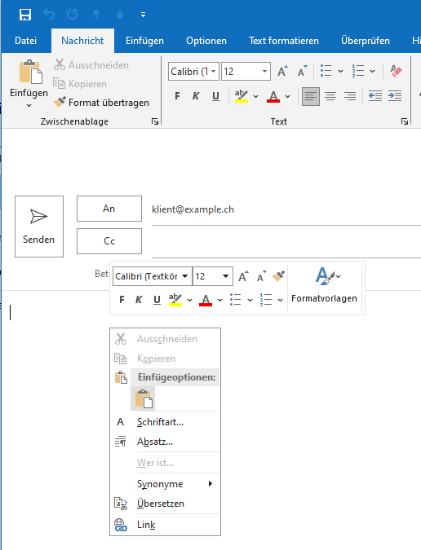Open the Datei tab
Viewport: 421px width, 550px height.
[x=25, y=41]
